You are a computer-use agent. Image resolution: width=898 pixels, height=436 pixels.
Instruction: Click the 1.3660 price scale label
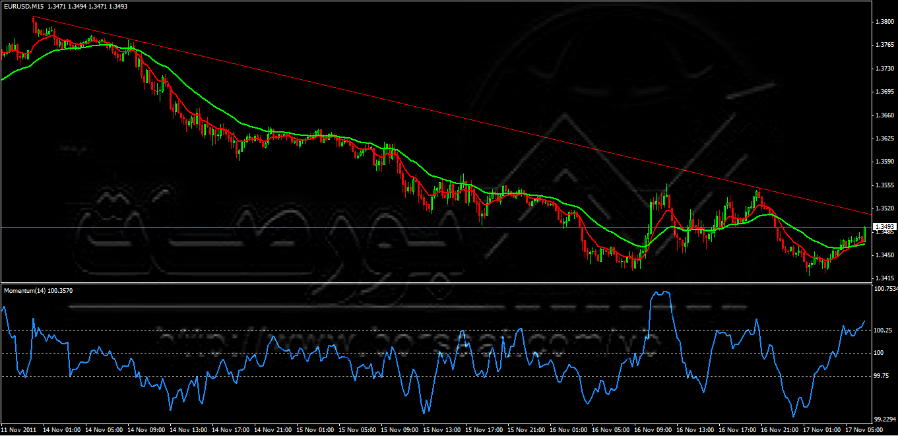click(x=884, y=115)
